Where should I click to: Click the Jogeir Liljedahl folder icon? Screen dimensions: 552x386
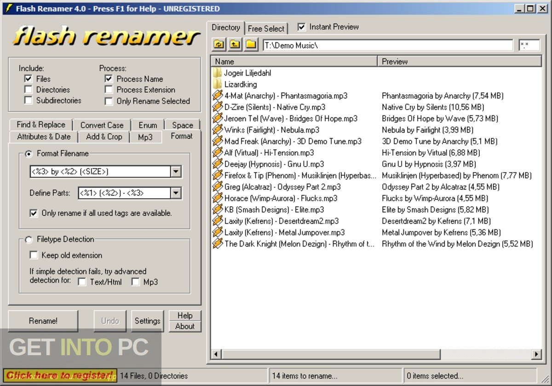pos(218,73)
